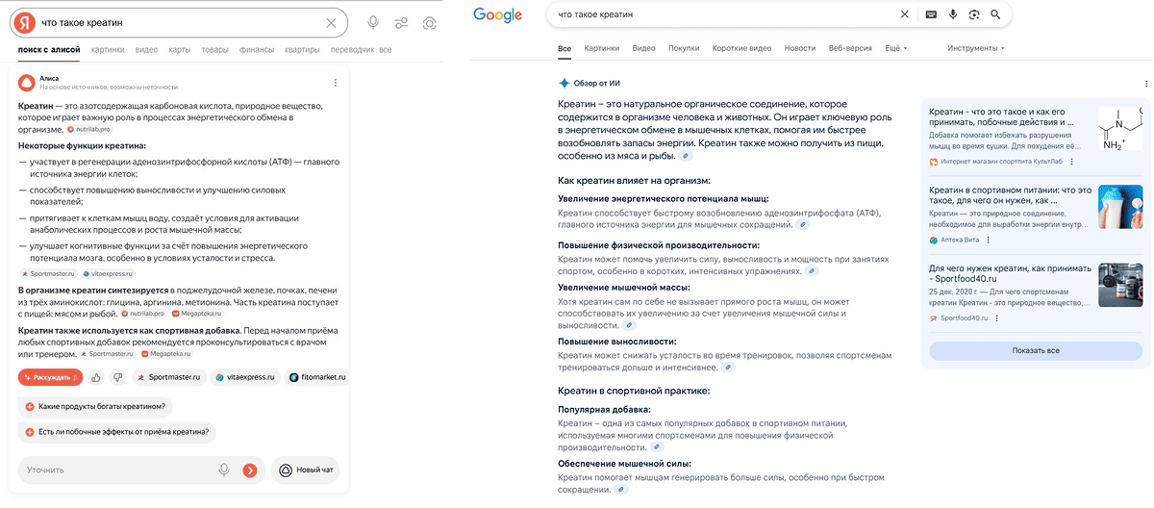This screenshot has width=1154, height=508.
Task: Send the follow-up with the orange arrow button
Action: (x=250, y=470)
